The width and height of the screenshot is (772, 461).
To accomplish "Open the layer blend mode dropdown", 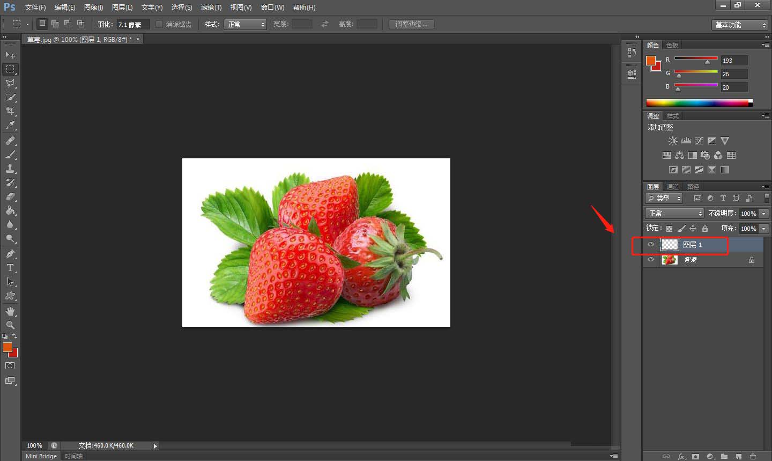I will (674, 214).
